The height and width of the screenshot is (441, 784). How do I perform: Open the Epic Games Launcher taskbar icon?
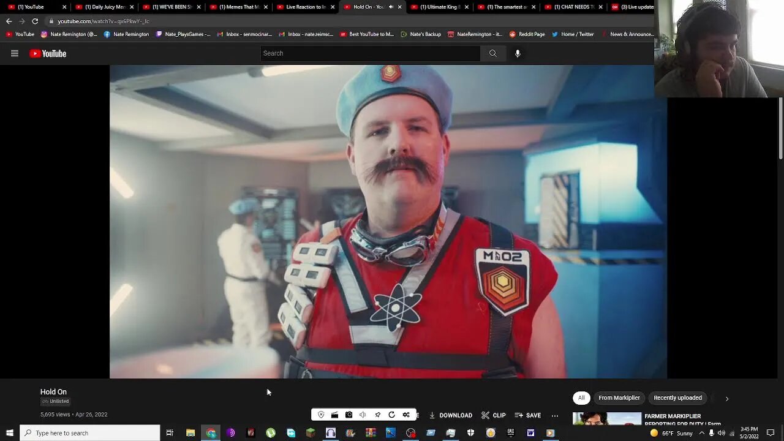[x=510, y=433]
